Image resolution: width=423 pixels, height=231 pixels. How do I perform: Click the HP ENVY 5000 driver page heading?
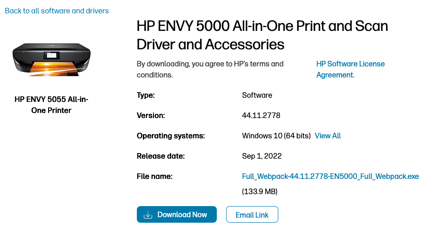[262, 35]
